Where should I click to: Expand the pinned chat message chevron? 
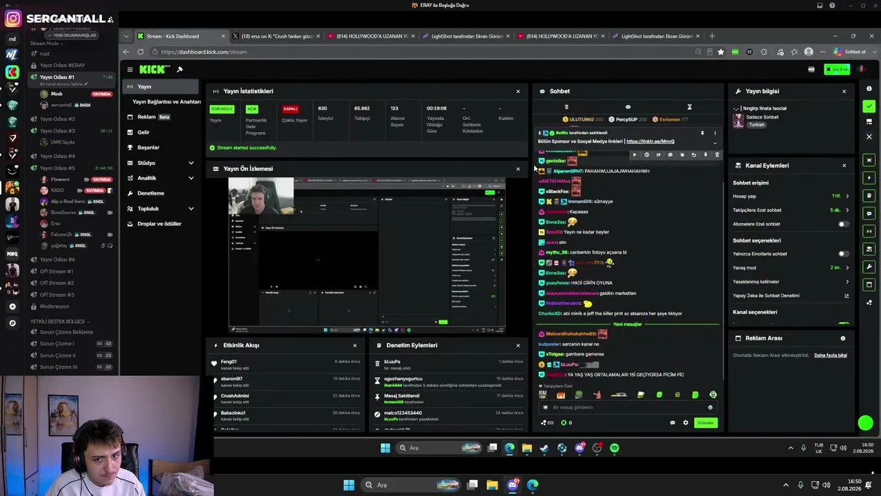715,143
